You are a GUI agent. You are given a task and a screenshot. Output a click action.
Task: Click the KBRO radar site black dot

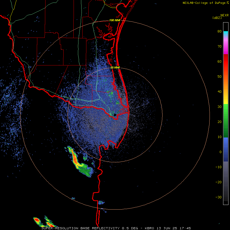(115, 115)
